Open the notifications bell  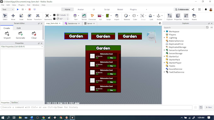(206, 9)
